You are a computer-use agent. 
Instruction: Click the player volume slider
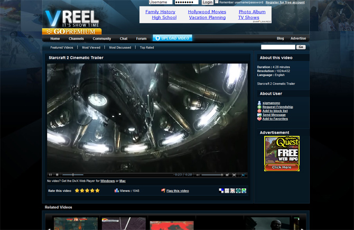point(212,175)
